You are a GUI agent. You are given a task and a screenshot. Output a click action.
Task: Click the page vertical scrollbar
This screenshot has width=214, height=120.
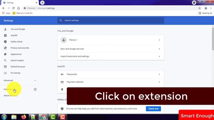click(x=213, y=39)
